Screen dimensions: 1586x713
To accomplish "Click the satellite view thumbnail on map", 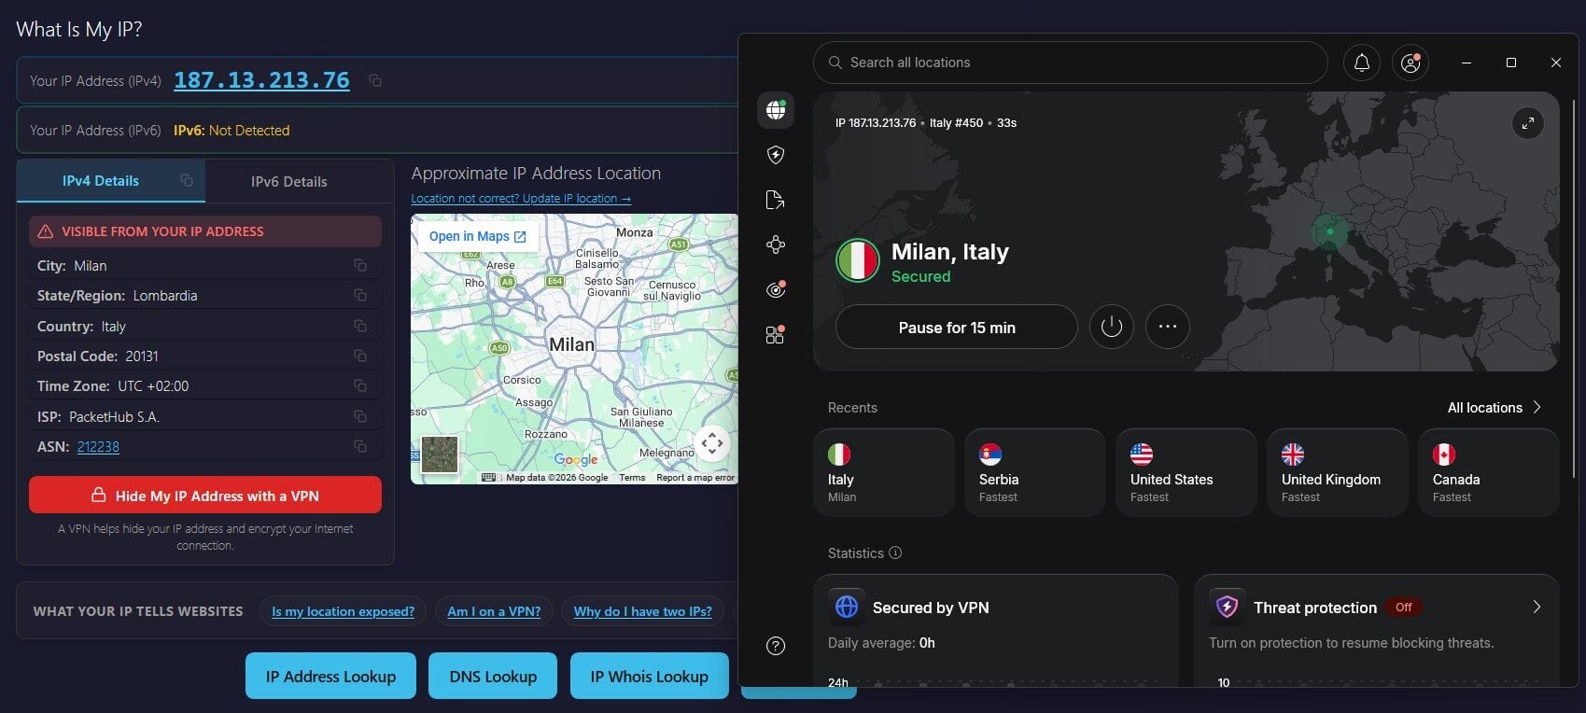I will coord(440,454).
